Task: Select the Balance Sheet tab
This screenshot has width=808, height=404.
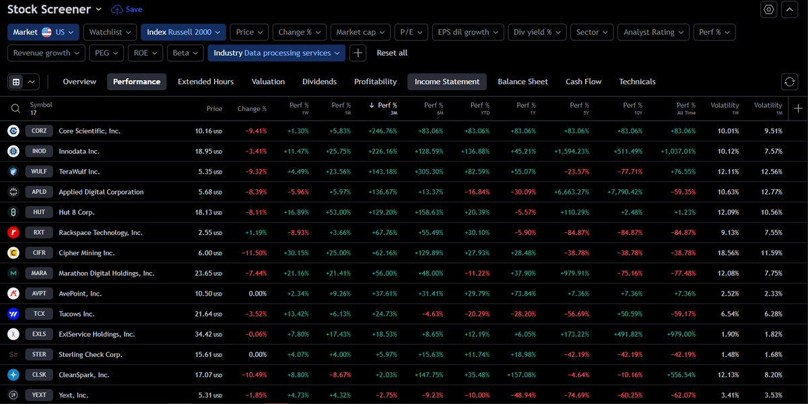Action: pyautogui.click(x=523, y=81)
